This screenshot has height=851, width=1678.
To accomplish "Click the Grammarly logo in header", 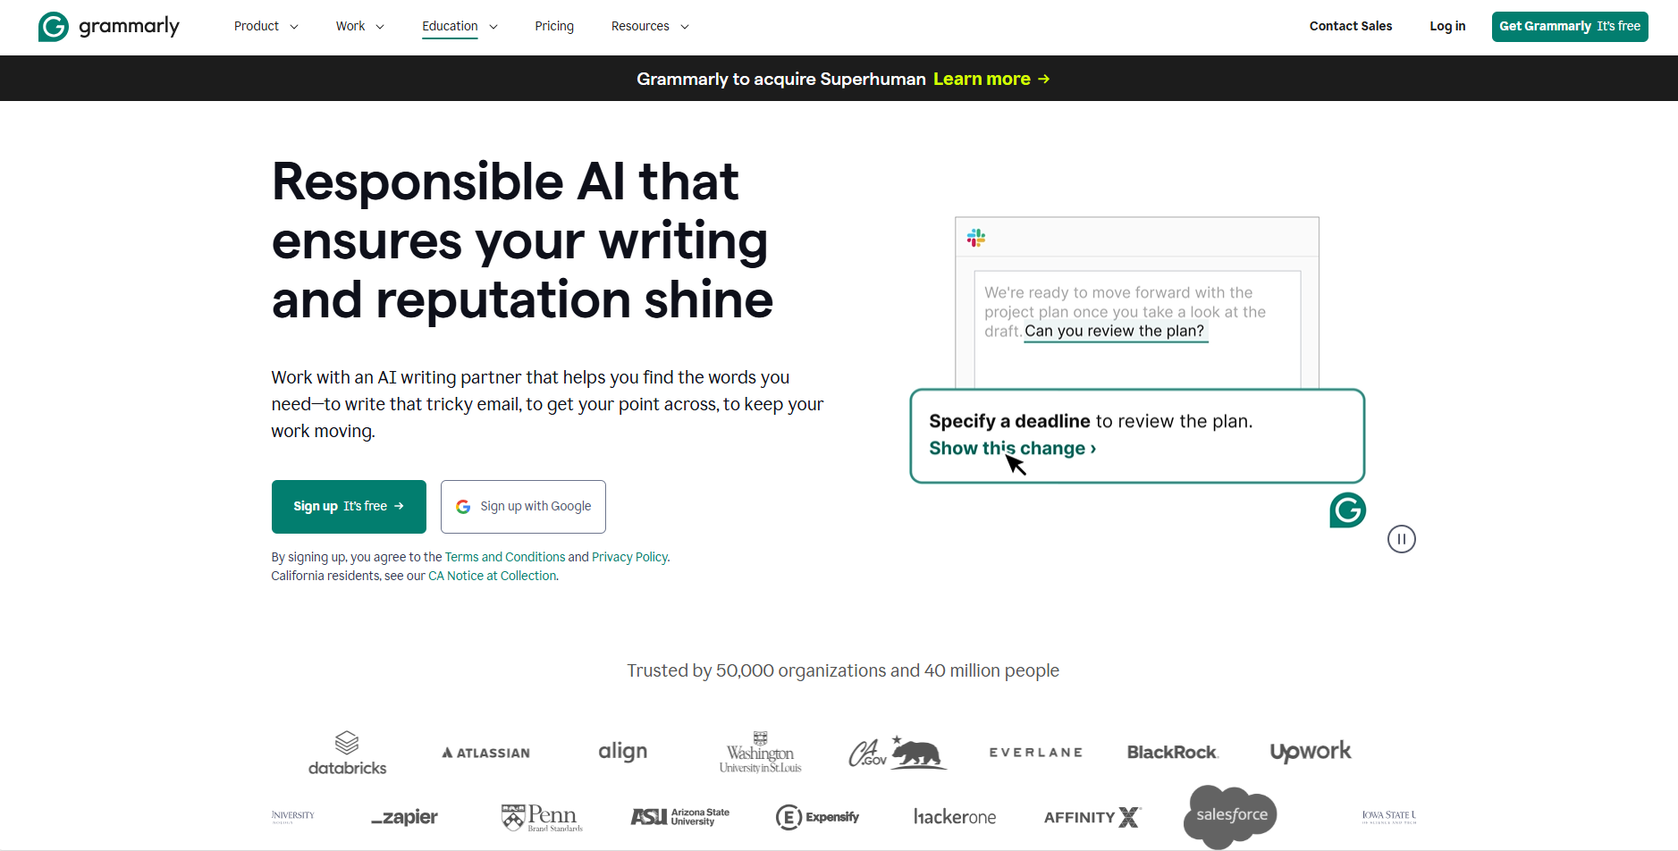I will tap(109, 27).
